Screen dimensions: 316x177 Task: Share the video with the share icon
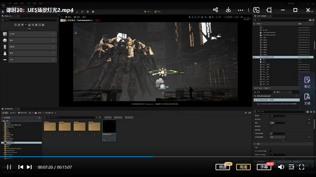(216, 10)
